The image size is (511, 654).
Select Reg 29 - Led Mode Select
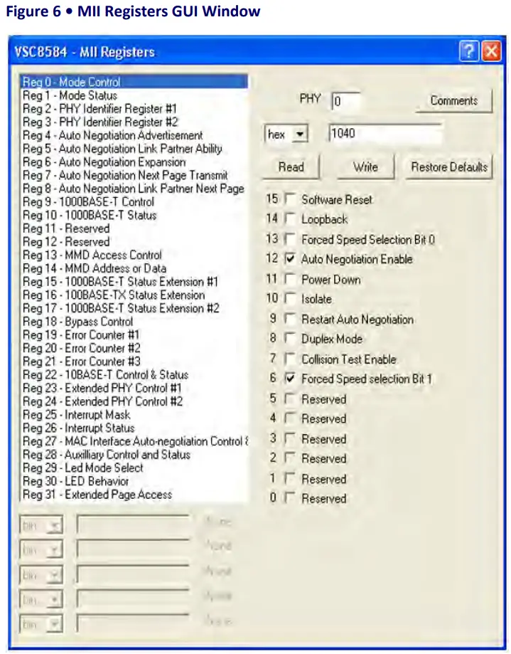tap(134, 468)
